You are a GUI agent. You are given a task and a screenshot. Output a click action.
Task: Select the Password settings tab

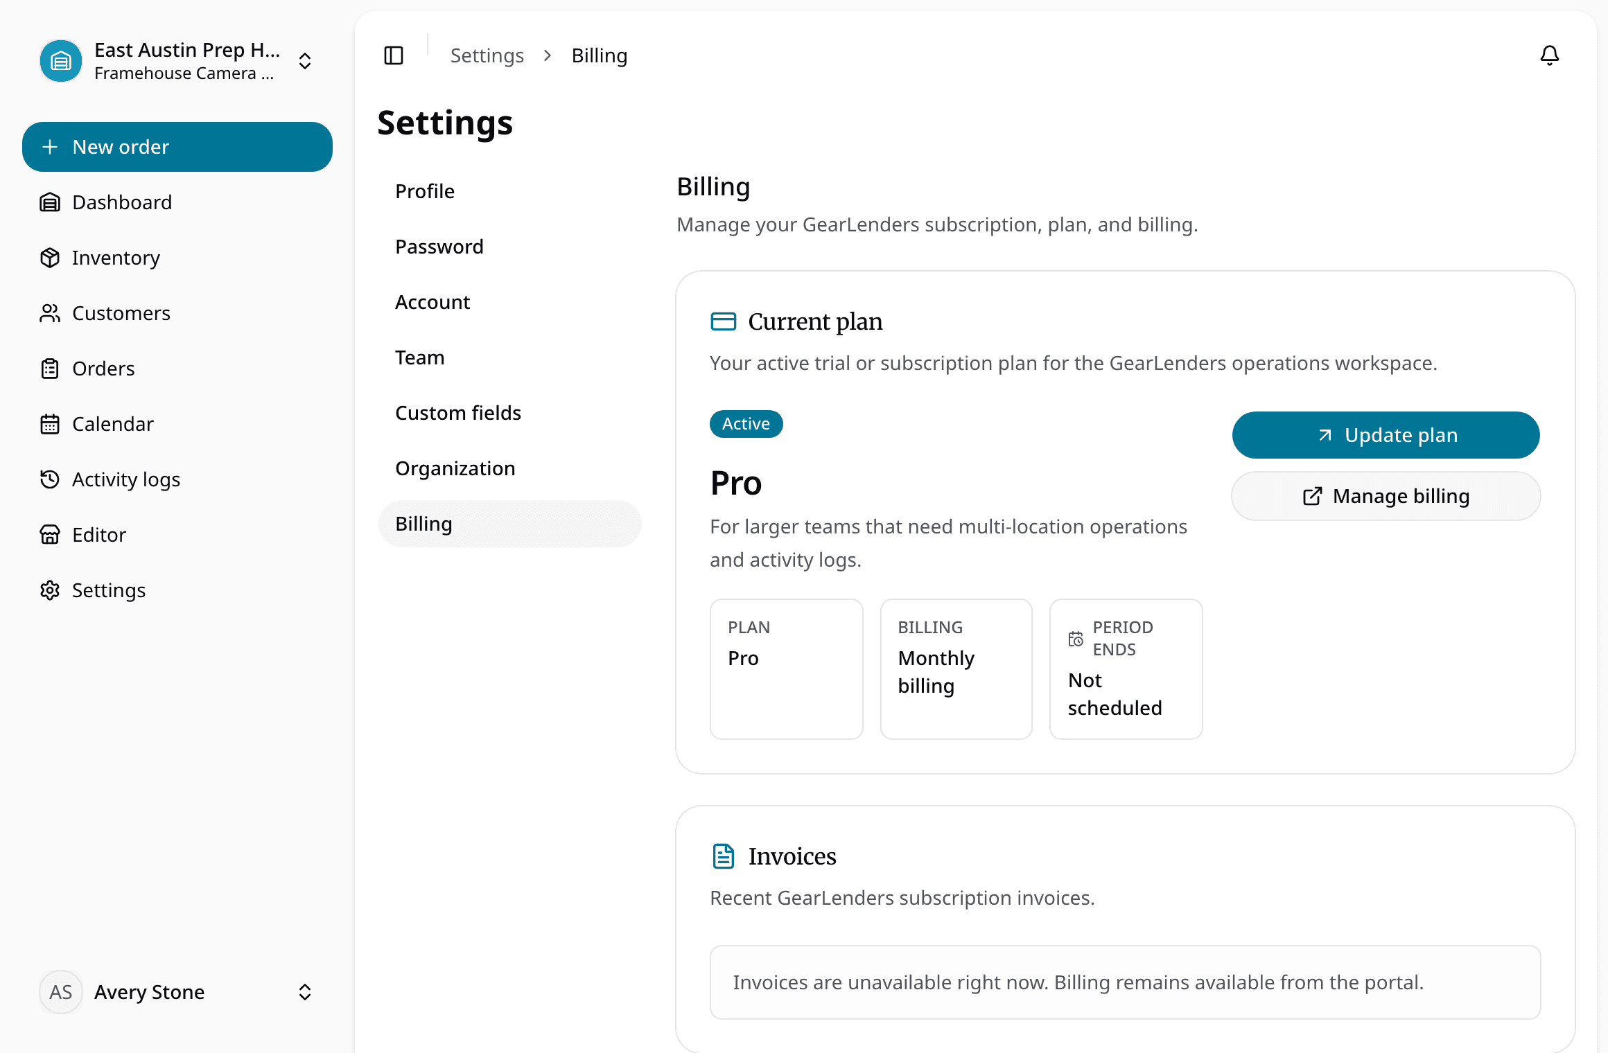click(x=509, y=247)
